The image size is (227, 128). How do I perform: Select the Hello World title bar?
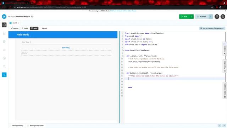point(63,35)
